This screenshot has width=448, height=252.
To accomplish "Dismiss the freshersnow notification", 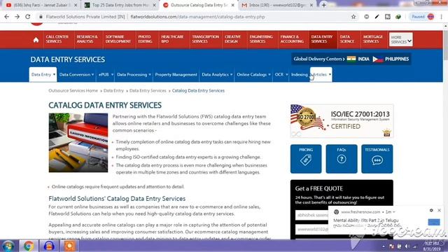I will click(x=439, y=210).
